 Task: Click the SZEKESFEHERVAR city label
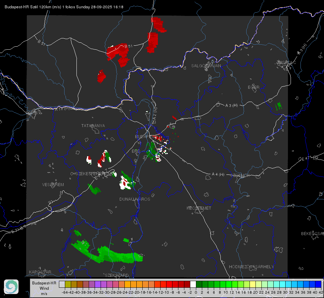tap(95, 174)
